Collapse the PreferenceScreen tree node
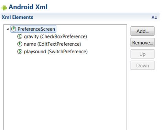Viewport: 163px width, 130px height. point(8,29)
